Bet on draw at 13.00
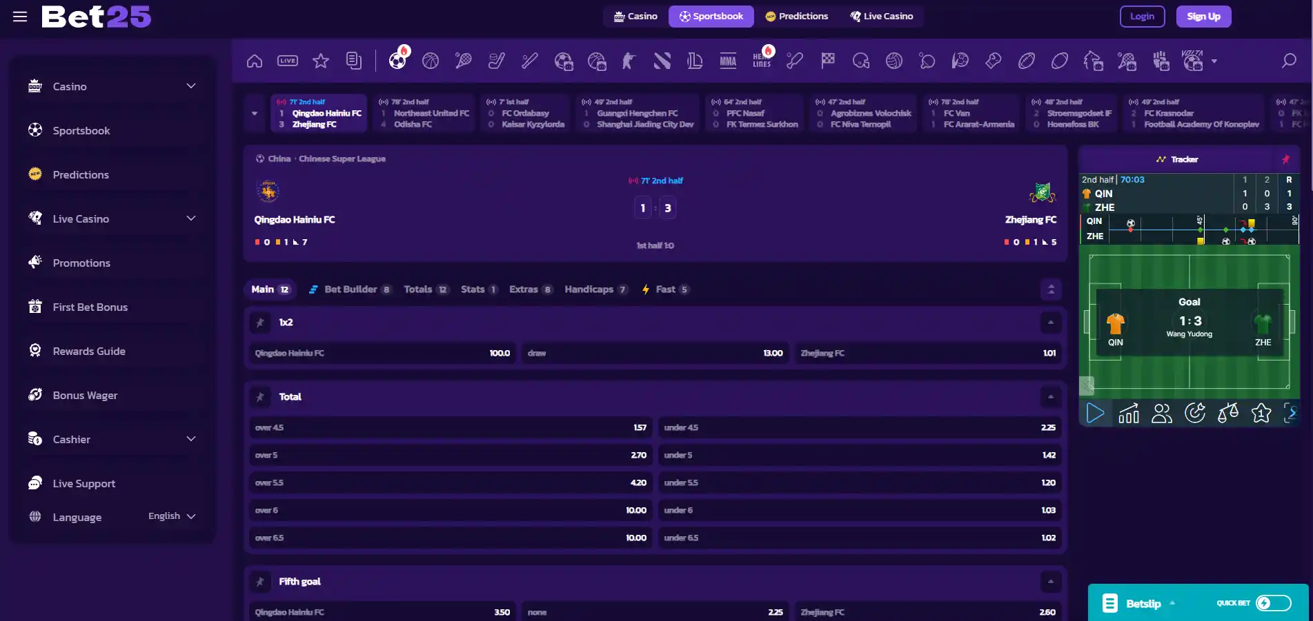 pos(655,353)
